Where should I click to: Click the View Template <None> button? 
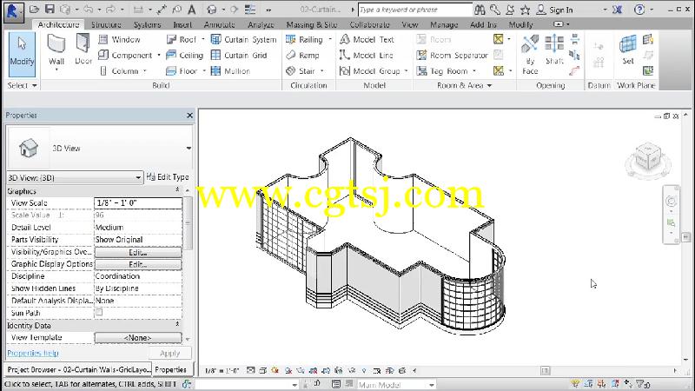138,338
